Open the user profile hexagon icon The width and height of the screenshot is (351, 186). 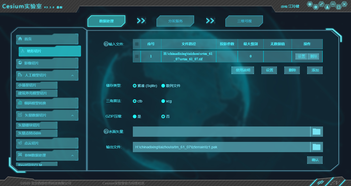[327, 7]
